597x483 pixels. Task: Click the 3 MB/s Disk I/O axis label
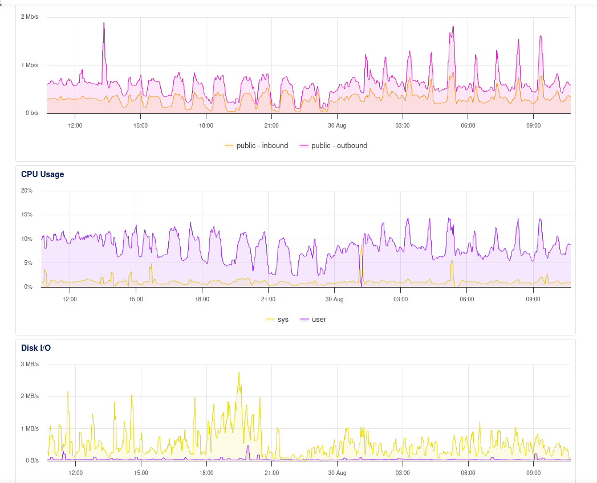click(30, 364)
